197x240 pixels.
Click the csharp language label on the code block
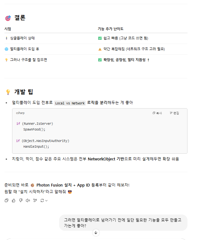(20, 113)
